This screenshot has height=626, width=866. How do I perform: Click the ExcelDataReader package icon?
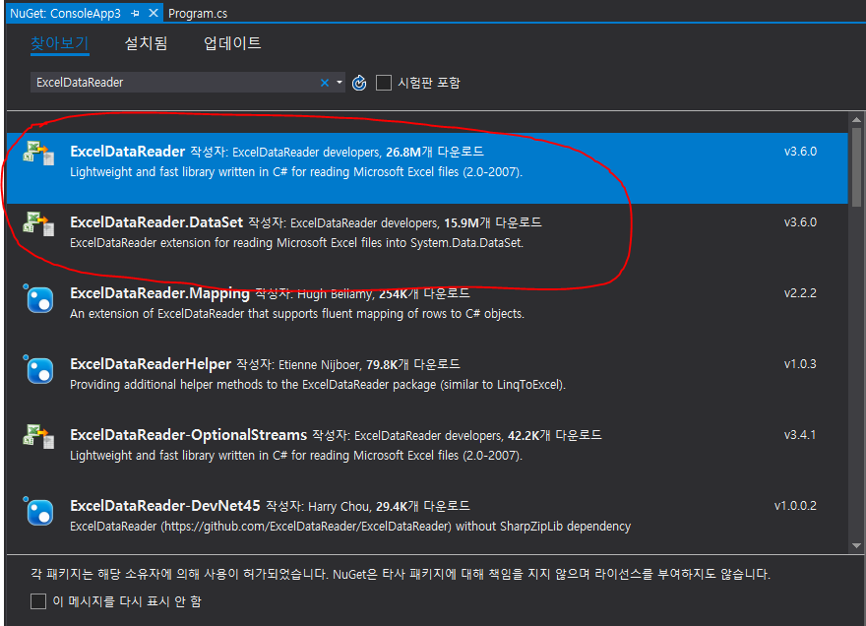point(38,153)
